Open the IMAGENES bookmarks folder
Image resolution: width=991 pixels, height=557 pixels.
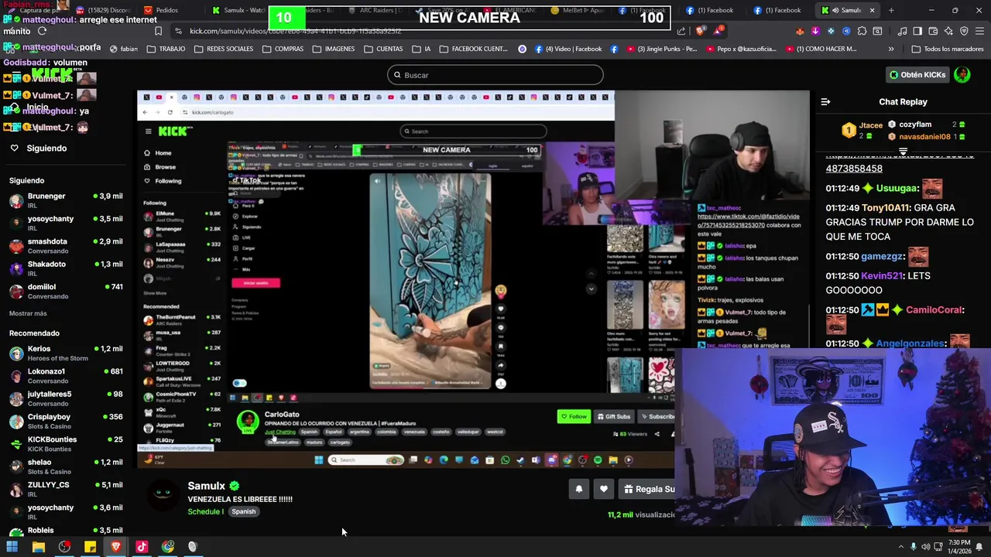(333, 49)
